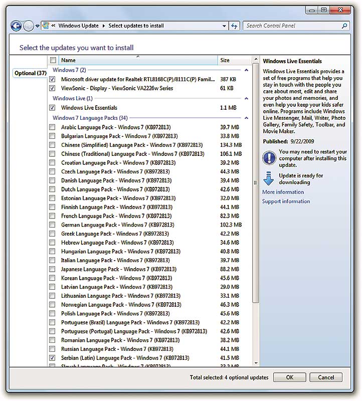Select Italian Language Pack row text

[115, 260]
